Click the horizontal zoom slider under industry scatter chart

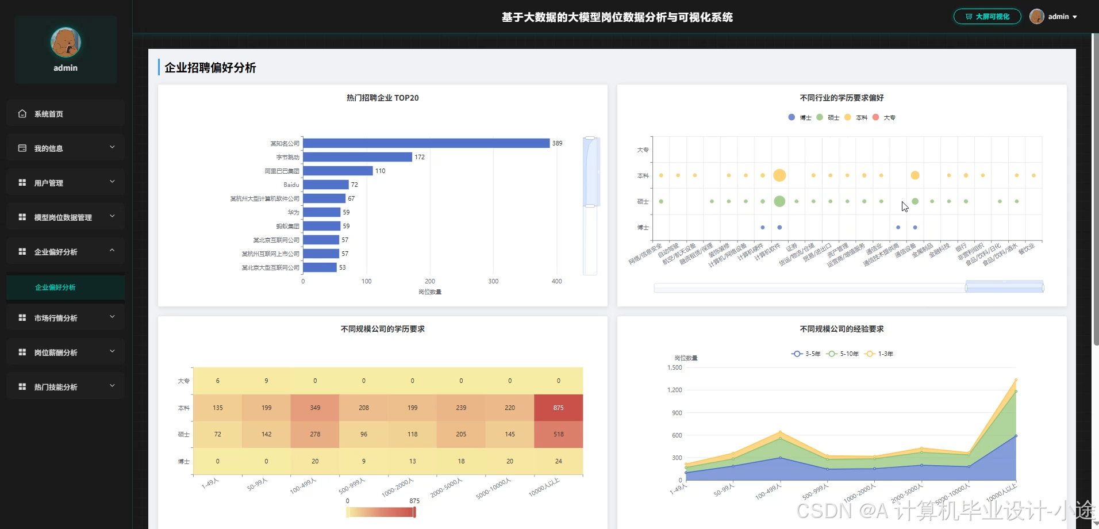click(x=848, y=287)
